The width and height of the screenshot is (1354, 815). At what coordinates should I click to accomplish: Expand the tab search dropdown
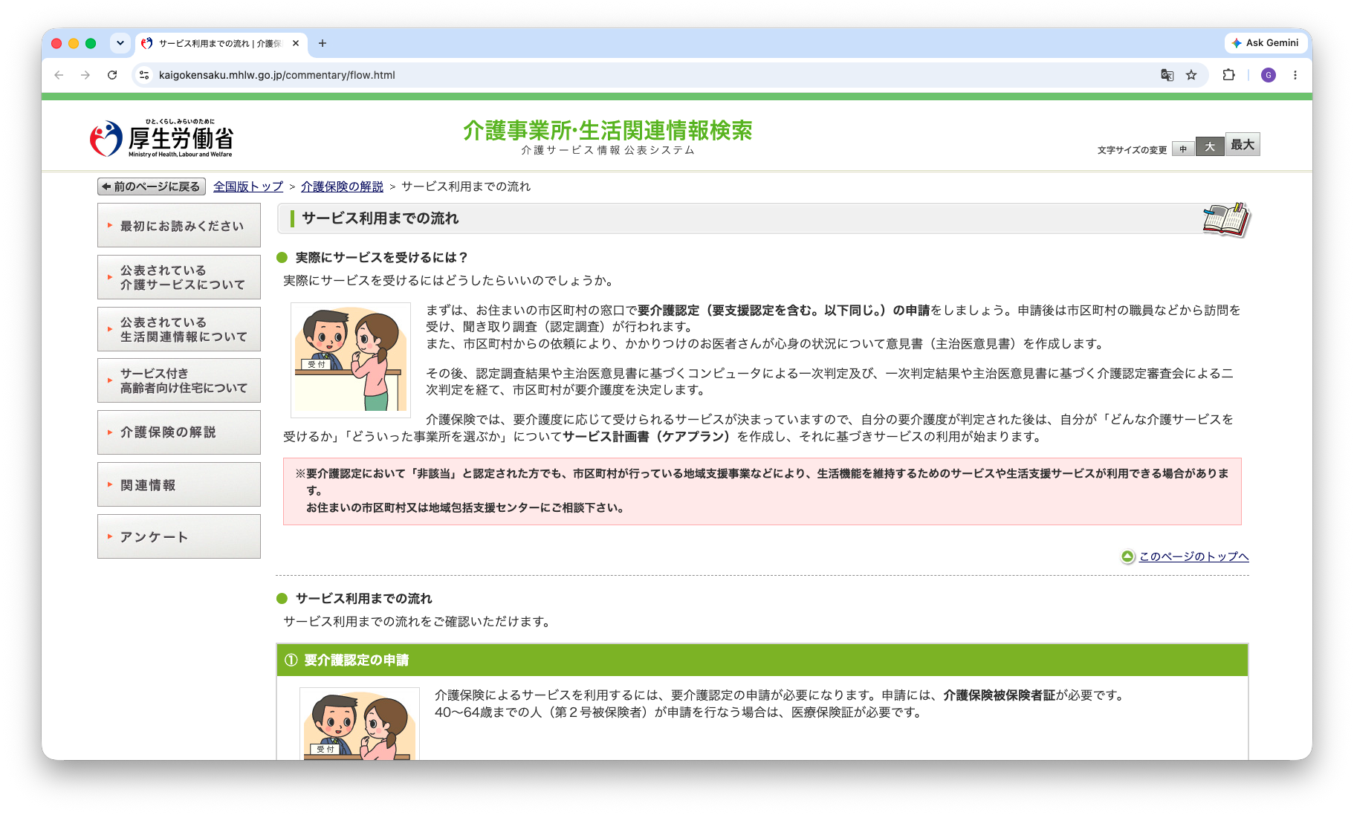[120, 43]
